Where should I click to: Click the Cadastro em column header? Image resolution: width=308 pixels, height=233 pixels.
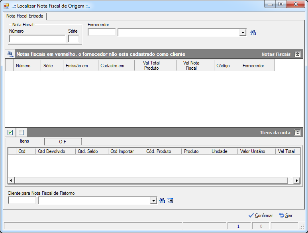(116, 66)
